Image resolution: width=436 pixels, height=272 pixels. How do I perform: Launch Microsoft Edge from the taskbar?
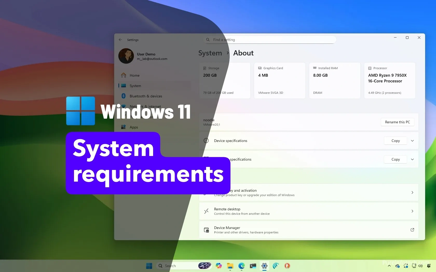coord(241,266)
